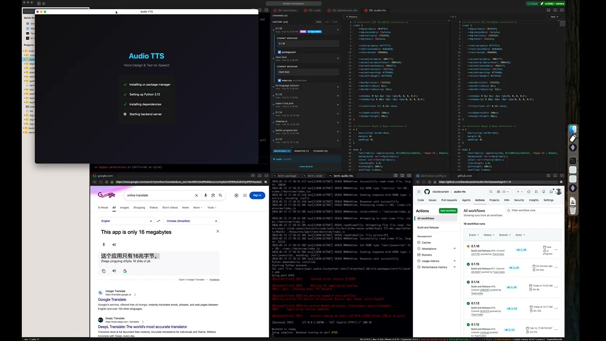Image resolution: width=606 pixels, height=341 pixels.
Task: Open the DeepL Translate search result link
Action: [143, 327]
